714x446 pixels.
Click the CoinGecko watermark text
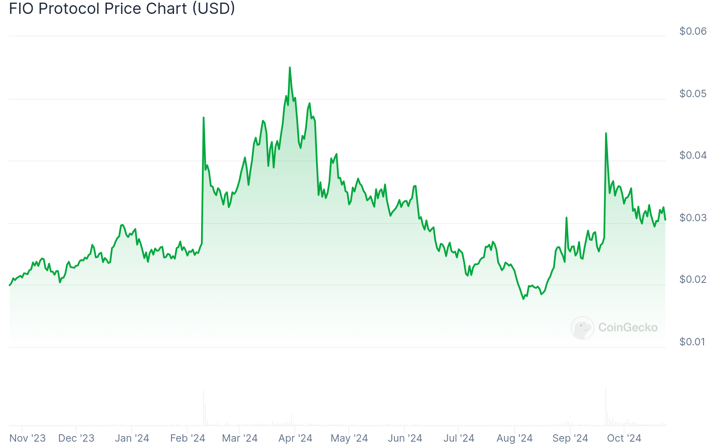pyautogui.click(x=628, y=328)
